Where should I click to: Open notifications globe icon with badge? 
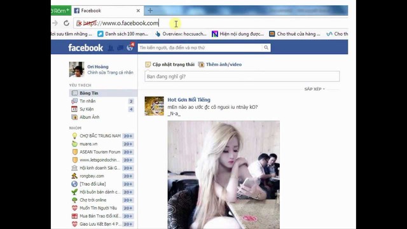click(x=130, y=48)
